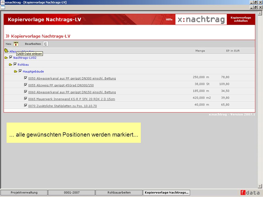Click unit price 65,80
The width and height of the screenshot is (263, 197).
225,105
